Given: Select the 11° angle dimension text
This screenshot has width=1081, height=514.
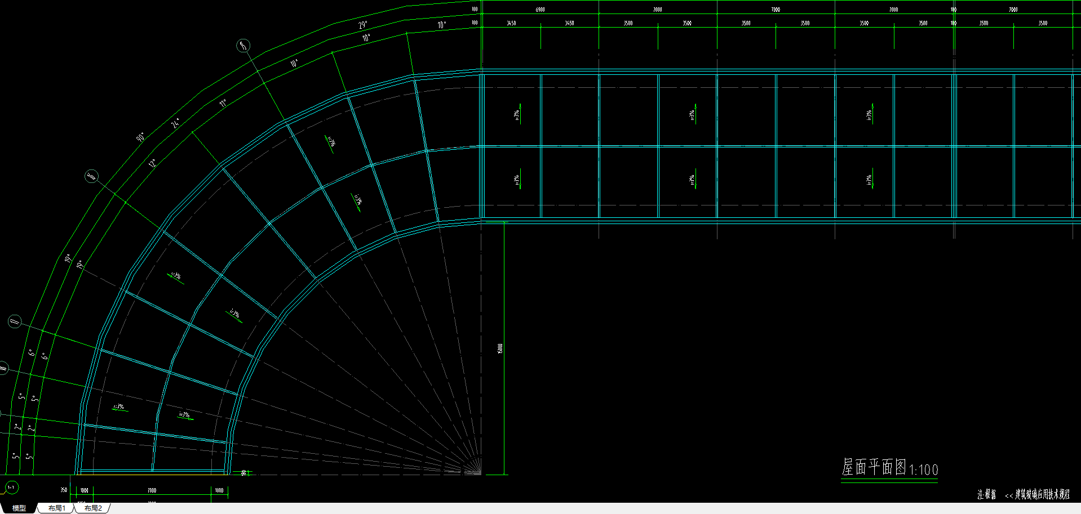Looking at the screenshot, I should 223,103.
